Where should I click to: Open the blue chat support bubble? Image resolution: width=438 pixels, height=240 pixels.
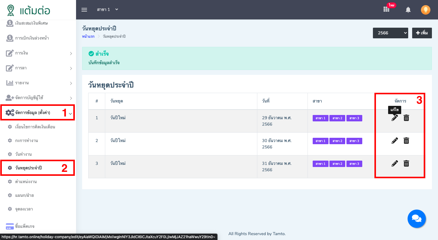(x=416, y=218)
